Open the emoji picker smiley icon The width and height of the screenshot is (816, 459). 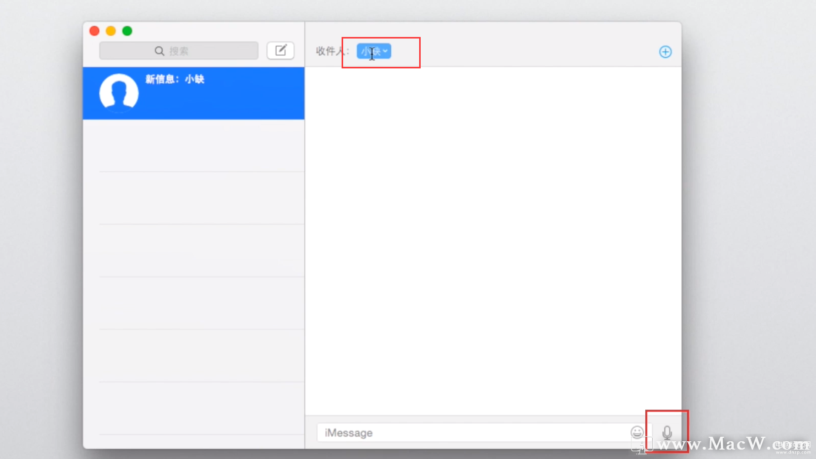coord(637,432)
